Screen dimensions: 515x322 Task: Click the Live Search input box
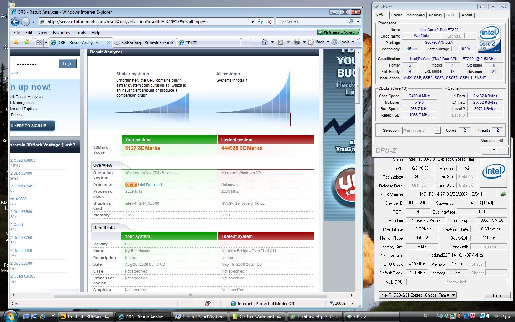[311, 22]
